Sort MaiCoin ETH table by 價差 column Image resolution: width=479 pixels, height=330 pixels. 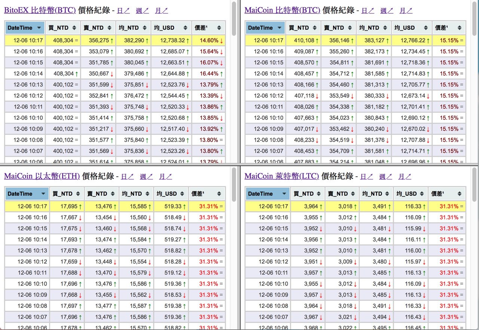(207, 194)
